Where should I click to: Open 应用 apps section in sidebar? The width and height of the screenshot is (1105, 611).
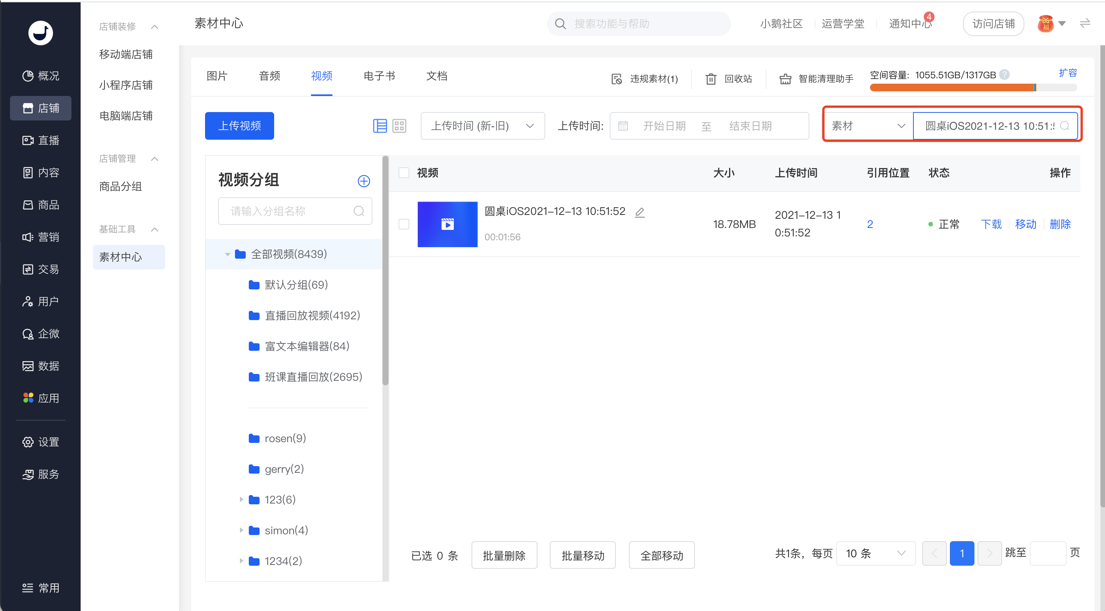[41, 398]
